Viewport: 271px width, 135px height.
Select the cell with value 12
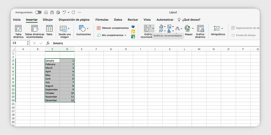point(67,100)
